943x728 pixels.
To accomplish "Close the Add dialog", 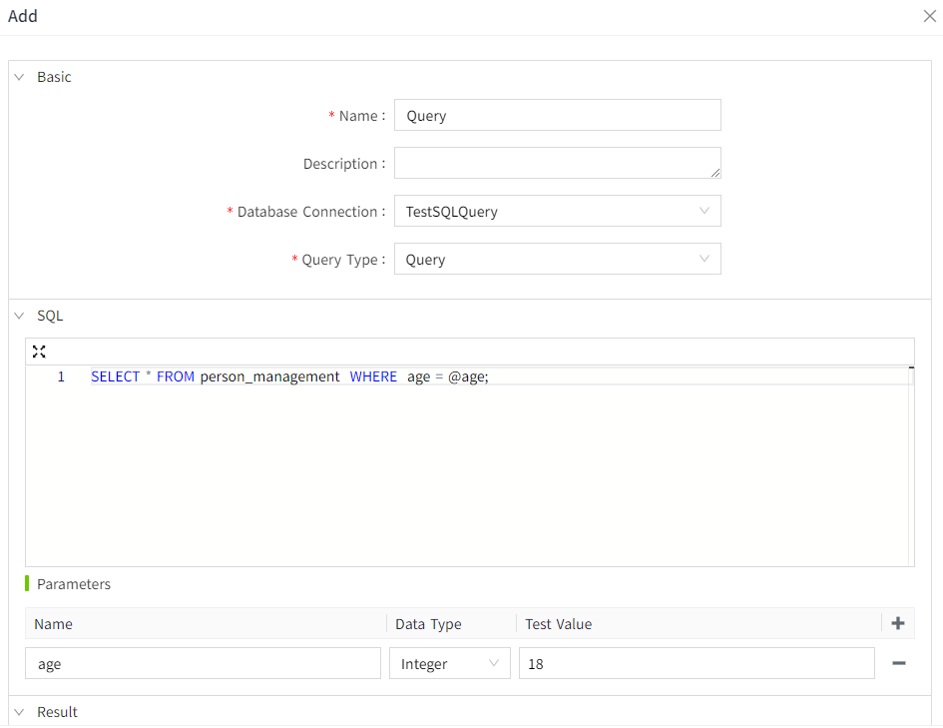I will 929,16.
